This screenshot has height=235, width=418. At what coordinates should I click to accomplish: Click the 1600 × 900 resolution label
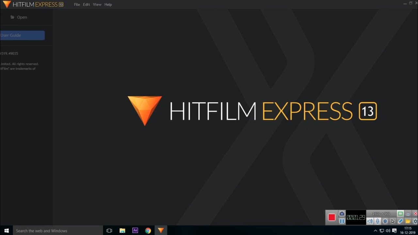(381, 214)
